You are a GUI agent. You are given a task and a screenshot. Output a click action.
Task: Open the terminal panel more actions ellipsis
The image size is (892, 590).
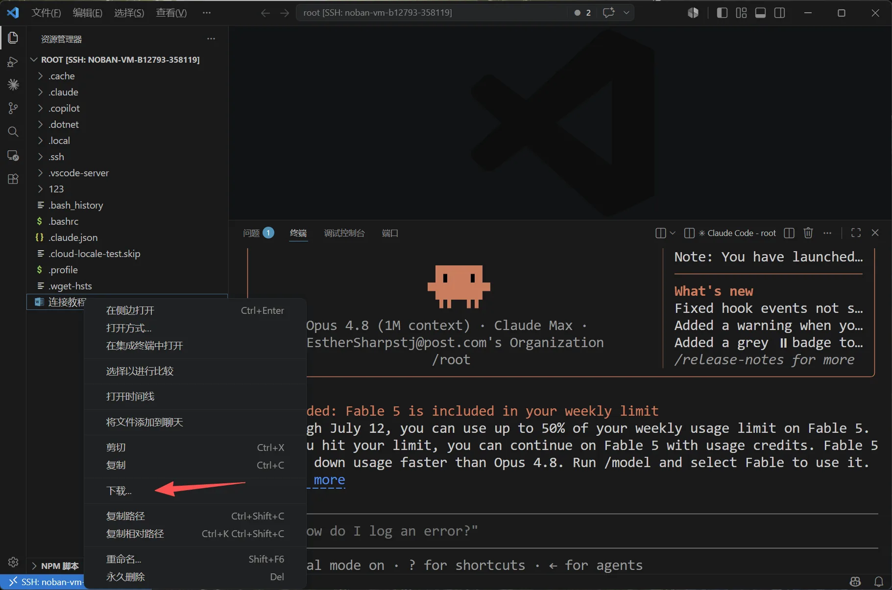coord(827,233)
